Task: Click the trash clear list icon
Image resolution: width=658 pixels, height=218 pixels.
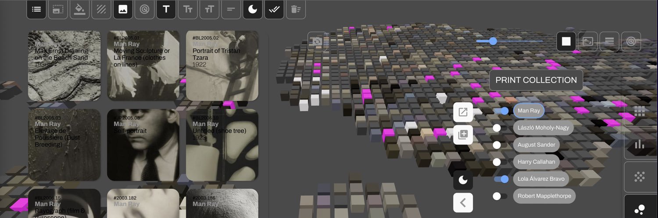Action: point(296,9)
